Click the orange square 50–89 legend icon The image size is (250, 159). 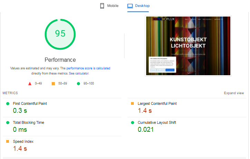tap(53, 83)
